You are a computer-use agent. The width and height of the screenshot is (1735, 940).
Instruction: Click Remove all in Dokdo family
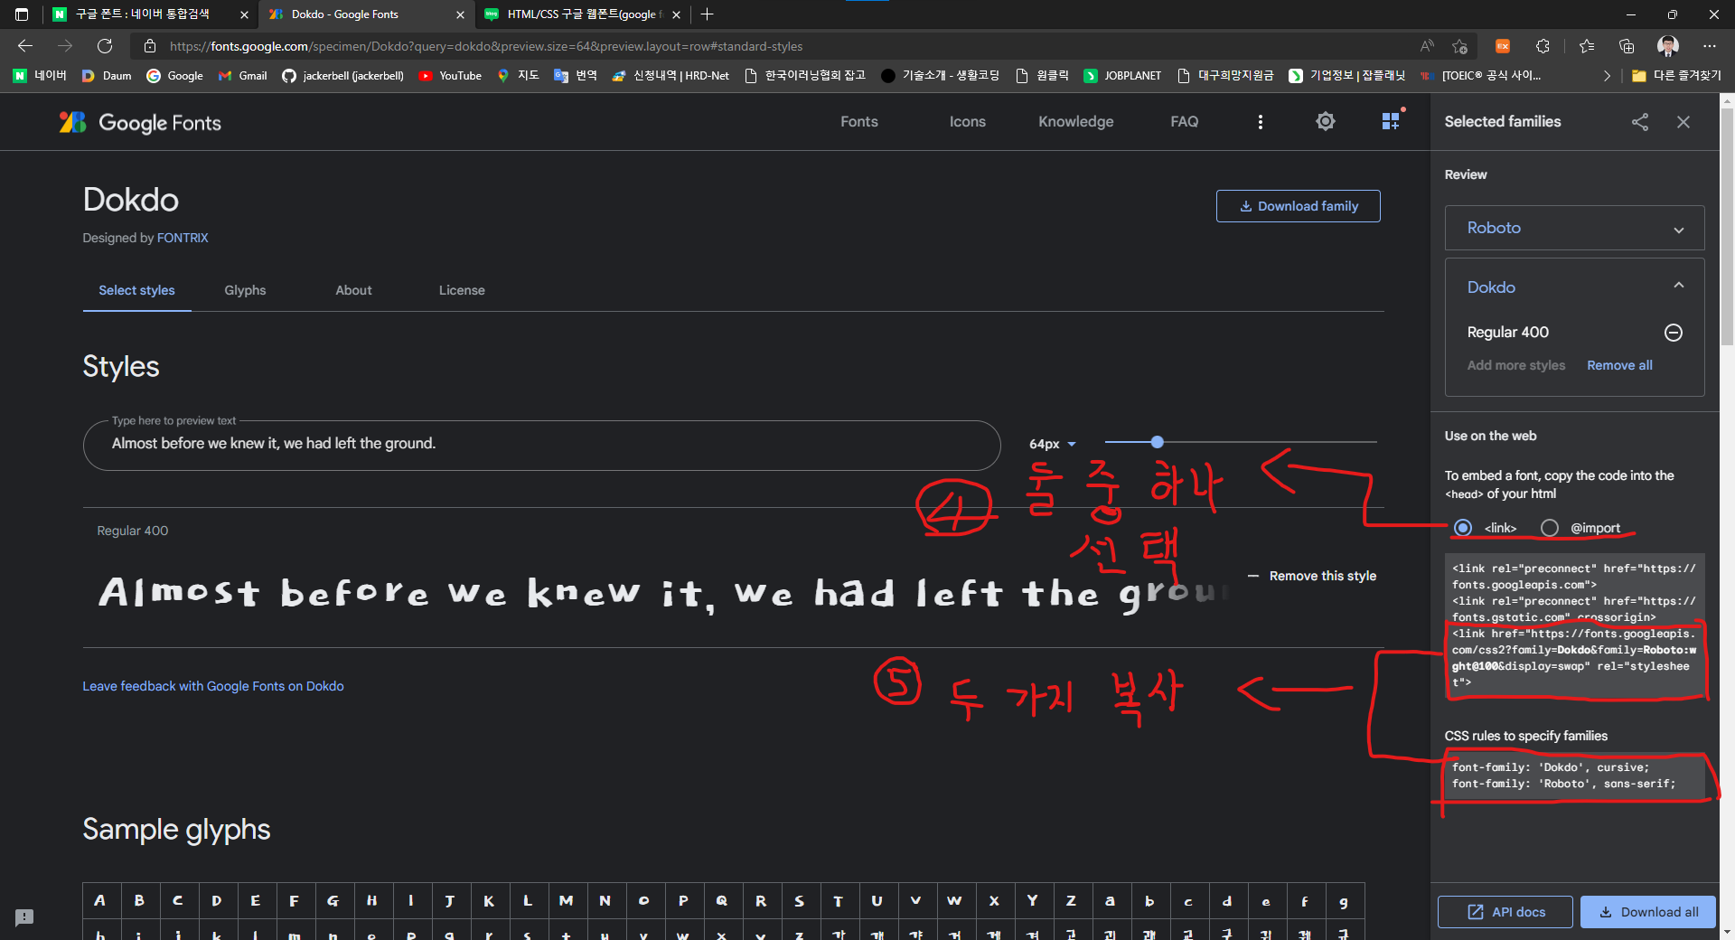(1619, 365)
